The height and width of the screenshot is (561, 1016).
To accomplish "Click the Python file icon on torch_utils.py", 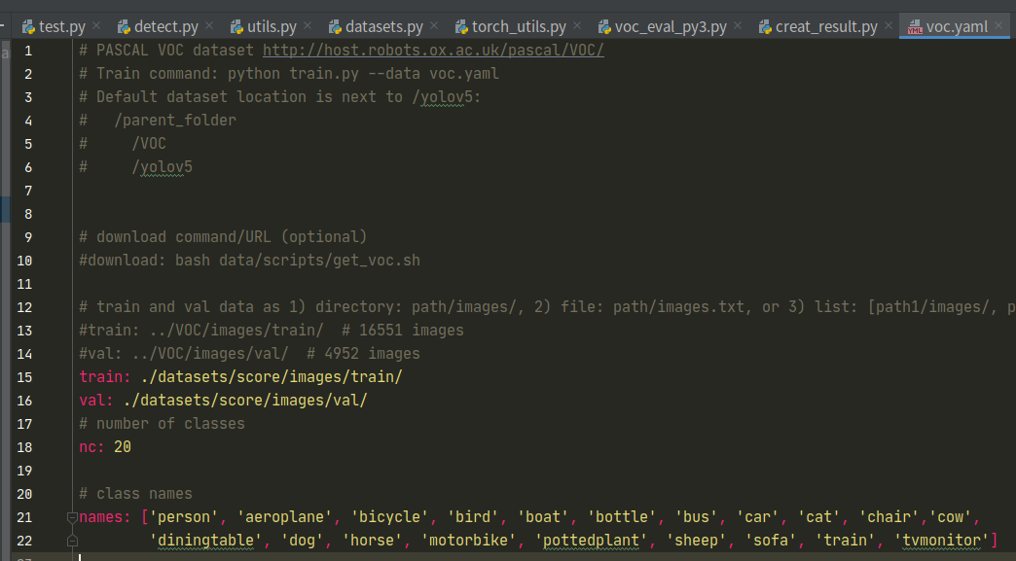I will [461, 26].
